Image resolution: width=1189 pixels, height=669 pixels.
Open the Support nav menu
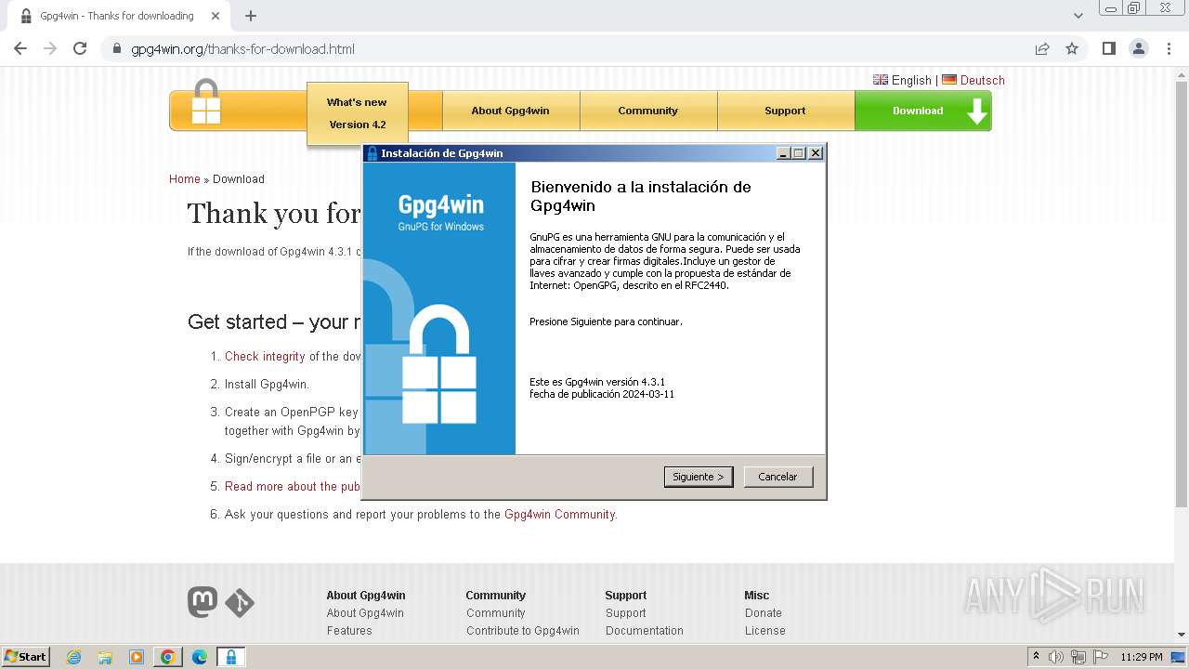pos(785,111)
